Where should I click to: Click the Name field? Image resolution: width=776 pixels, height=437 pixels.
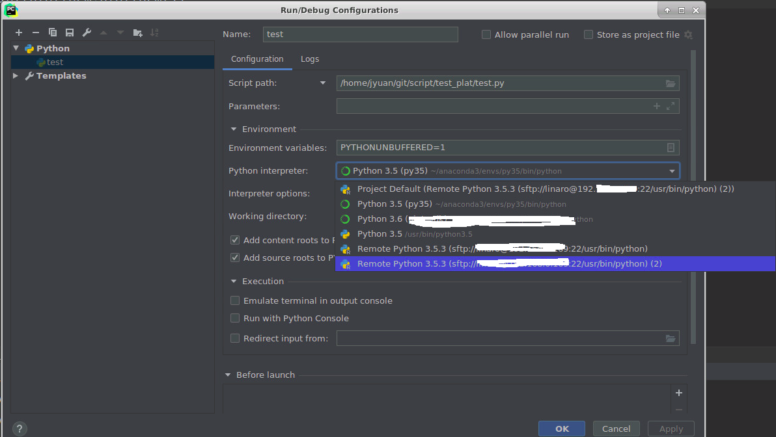pyautogui.click(x=360, y=34)
